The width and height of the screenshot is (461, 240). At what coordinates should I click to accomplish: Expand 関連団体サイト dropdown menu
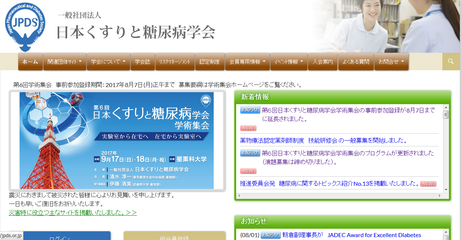pos(65,62)
